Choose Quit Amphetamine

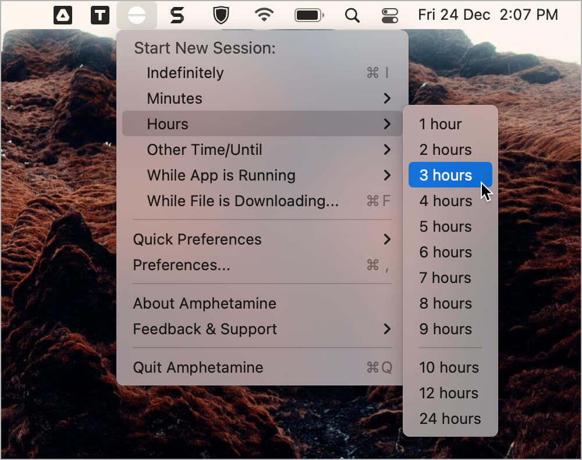[262, 367]
